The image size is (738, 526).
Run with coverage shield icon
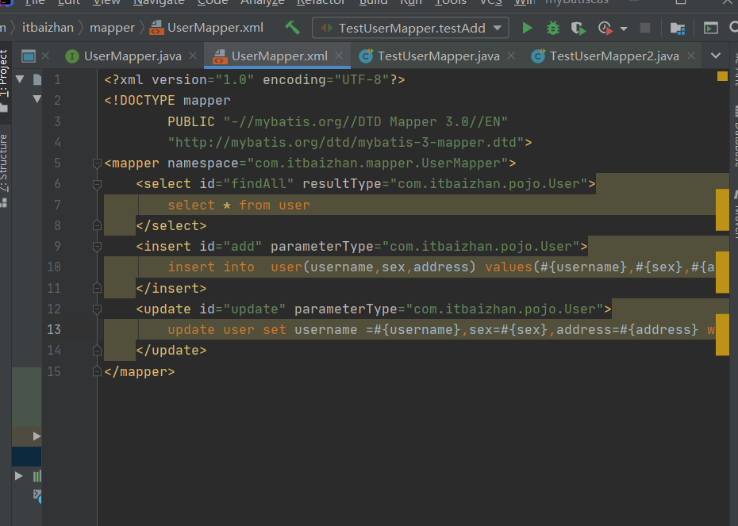[x=578, y=29]
